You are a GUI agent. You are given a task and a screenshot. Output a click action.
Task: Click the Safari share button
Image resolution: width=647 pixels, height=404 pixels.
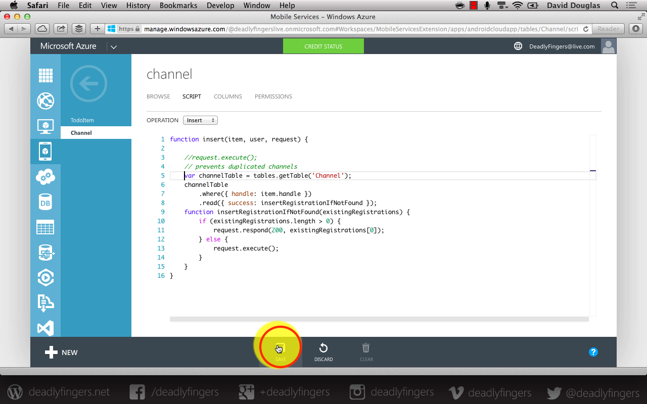[61, 29]
